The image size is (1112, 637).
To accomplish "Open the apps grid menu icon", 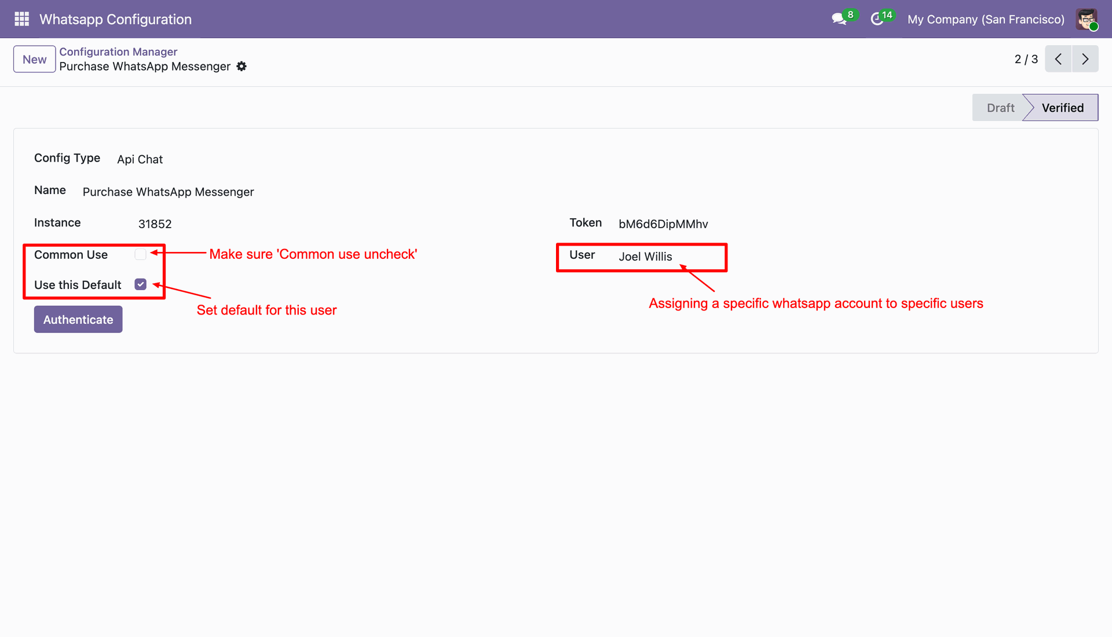I will click(x=21, y=19).
